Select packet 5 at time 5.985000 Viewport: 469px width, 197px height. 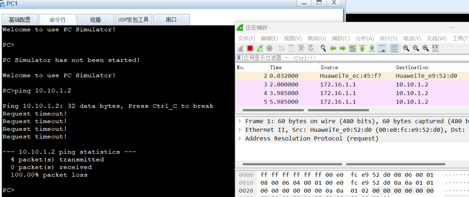click(x=352, y=102)
